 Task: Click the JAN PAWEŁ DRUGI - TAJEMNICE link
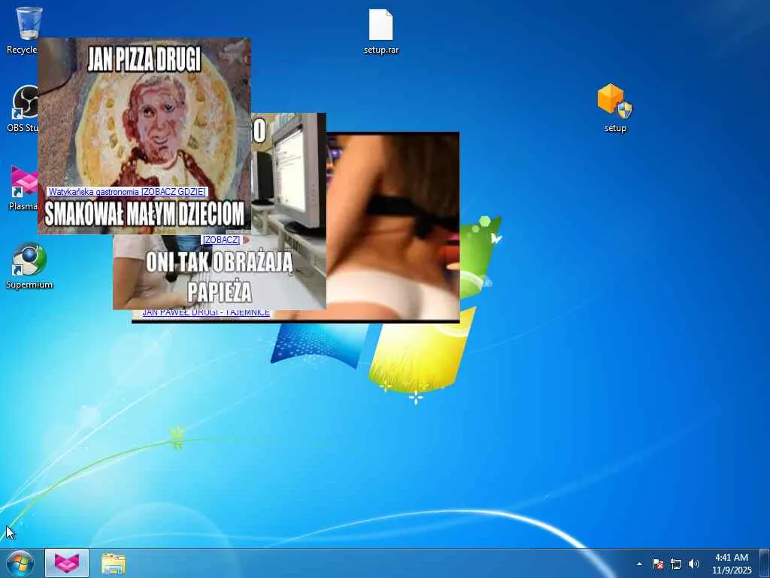(206, 313)
